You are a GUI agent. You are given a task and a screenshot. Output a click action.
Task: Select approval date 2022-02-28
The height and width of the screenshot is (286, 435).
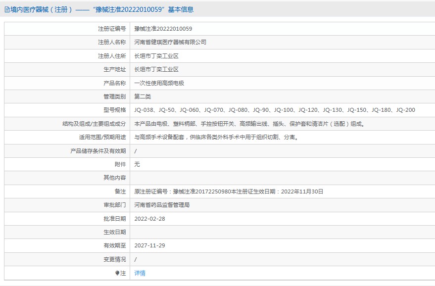[150, 219]
